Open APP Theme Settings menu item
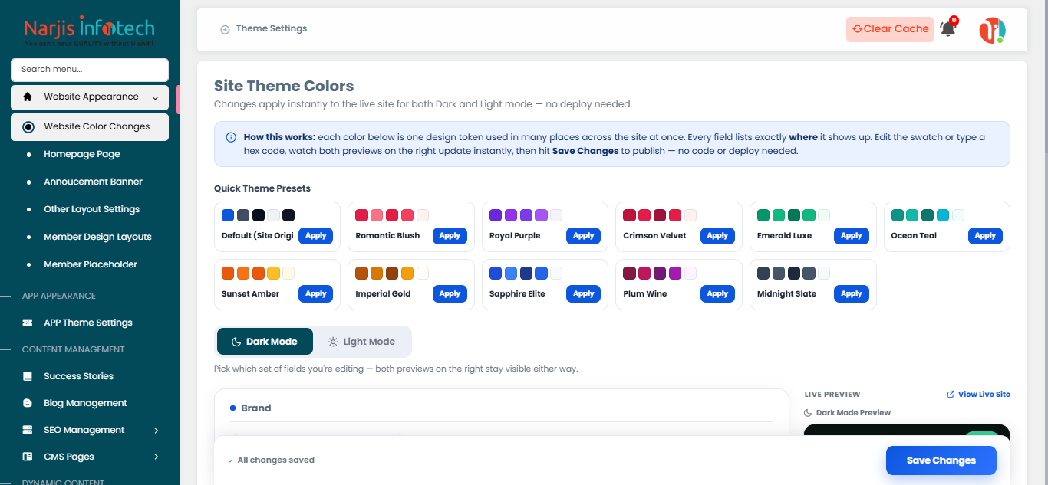Viewport: 1048px width, 485px height. (88, 323)
